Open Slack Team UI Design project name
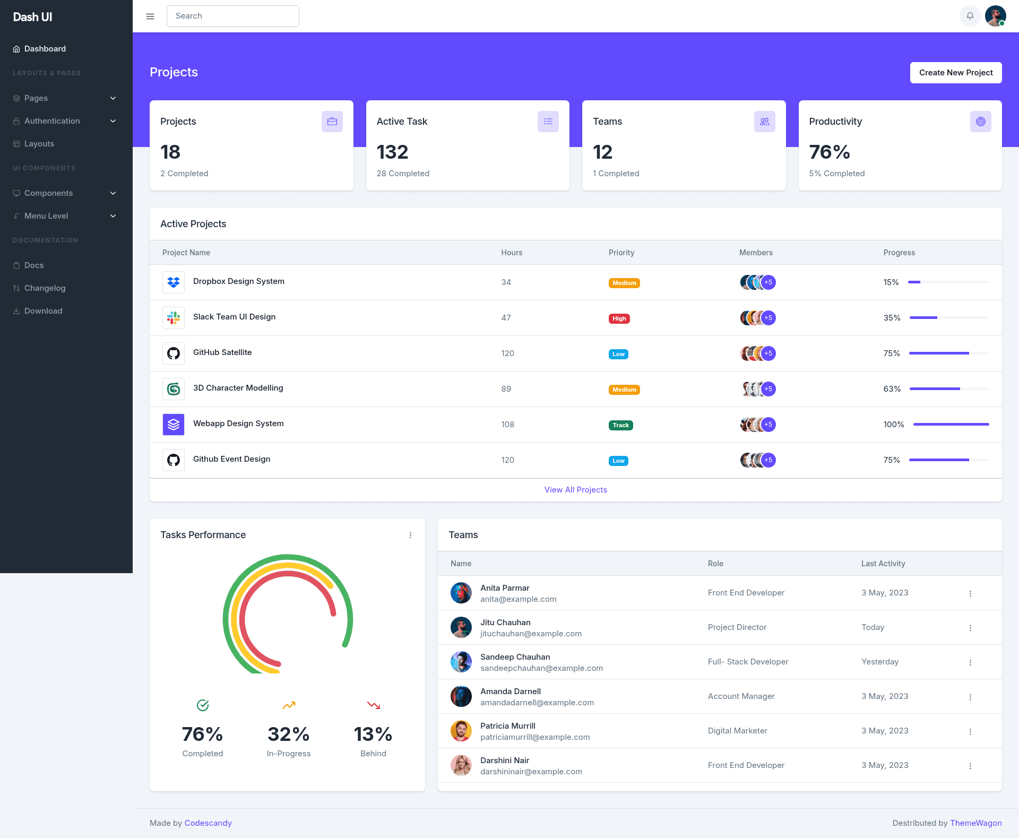The height and width of the screenshot is (838, 1019). [234, 317]
